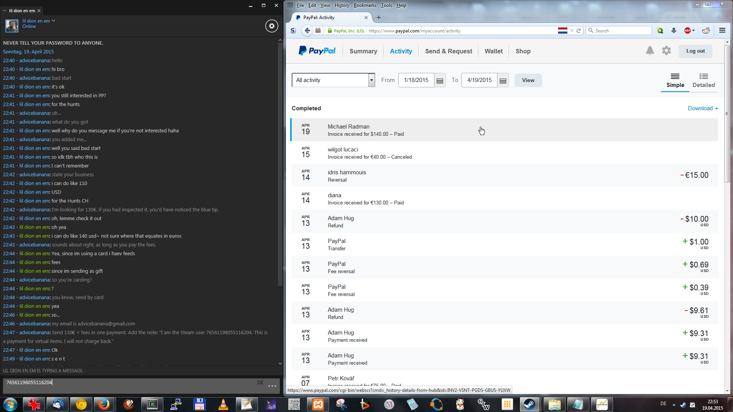The width and height of the screenshot is (733, 412).
Task: Click the View button
Action: click(x=528, y=80)
